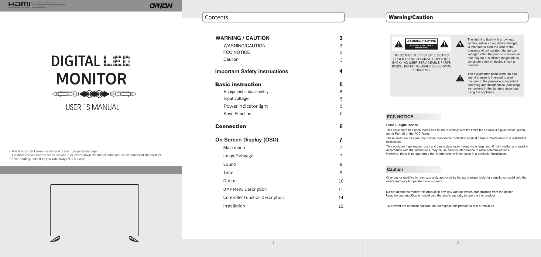The height and width of the screenshot is (257, 541).
Task: Click page number 10 beside Option
Action: point(341,181)
